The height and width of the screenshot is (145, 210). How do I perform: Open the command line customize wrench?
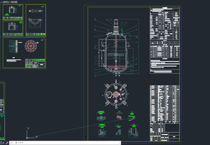7,143
